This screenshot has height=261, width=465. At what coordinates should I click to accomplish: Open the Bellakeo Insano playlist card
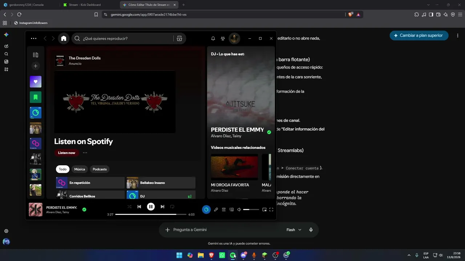pos(161,183)
